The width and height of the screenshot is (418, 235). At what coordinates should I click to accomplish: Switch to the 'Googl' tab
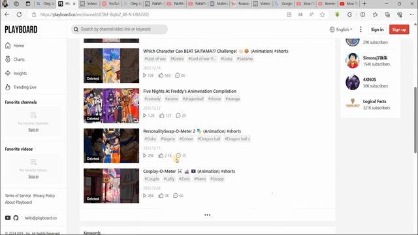tap(283, 4)
